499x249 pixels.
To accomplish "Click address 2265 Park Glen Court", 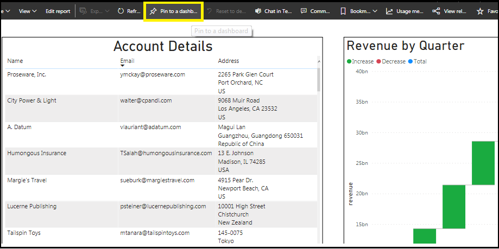I will coord(245,75).
